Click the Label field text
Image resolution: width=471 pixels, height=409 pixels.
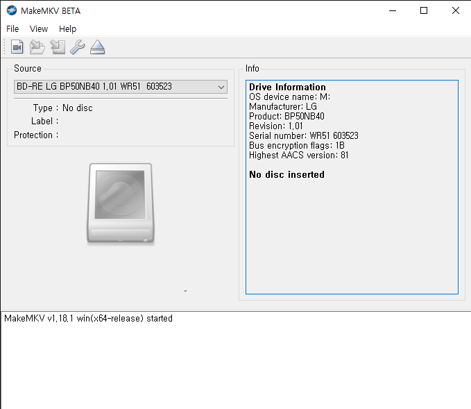coord(45,122)
